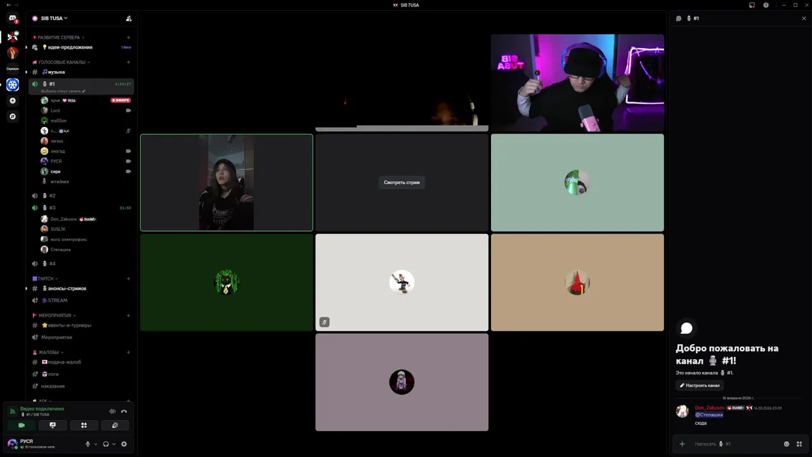Screen dimensions: 812x457
Task: Open the анонсы-стримов channel
Action: click(x=81, y=288)
